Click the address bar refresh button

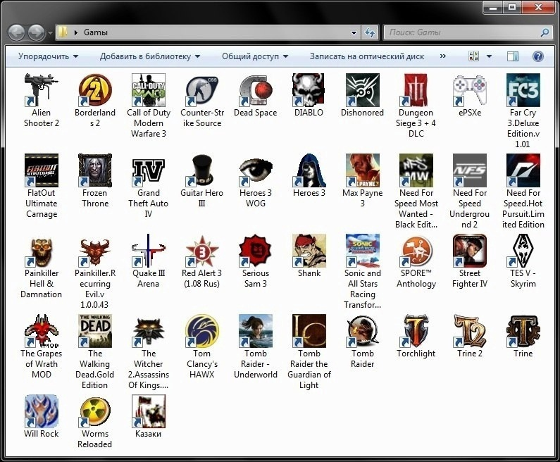[370, 33]
